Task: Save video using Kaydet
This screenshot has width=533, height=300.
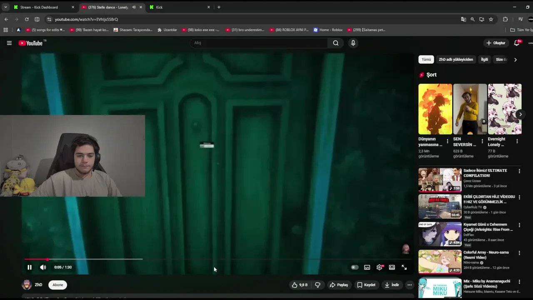Action: point(366,285)
